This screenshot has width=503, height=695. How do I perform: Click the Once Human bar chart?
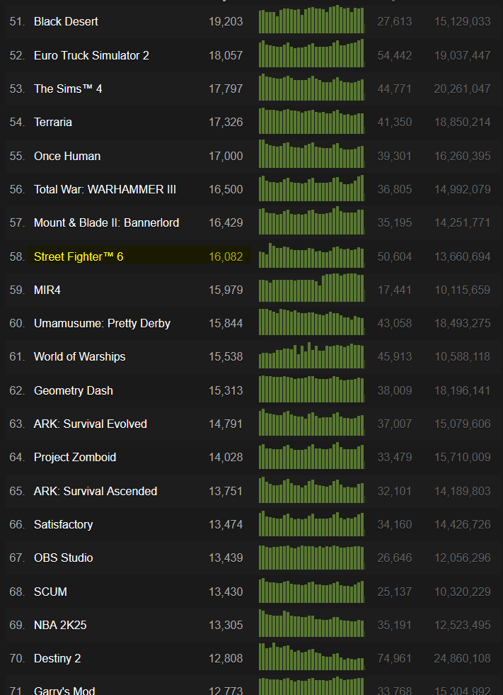pyautogui.click(x=312, y=154)
